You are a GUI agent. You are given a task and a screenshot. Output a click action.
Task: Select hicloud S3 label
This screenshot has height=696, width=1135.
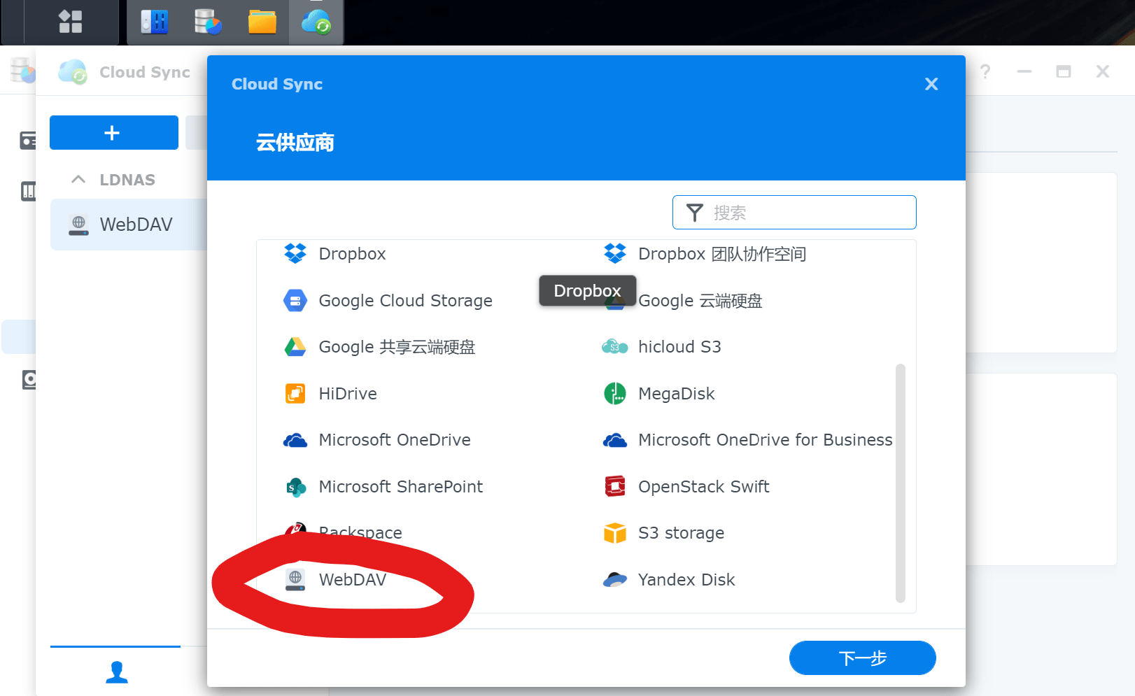tap(679, 347)
